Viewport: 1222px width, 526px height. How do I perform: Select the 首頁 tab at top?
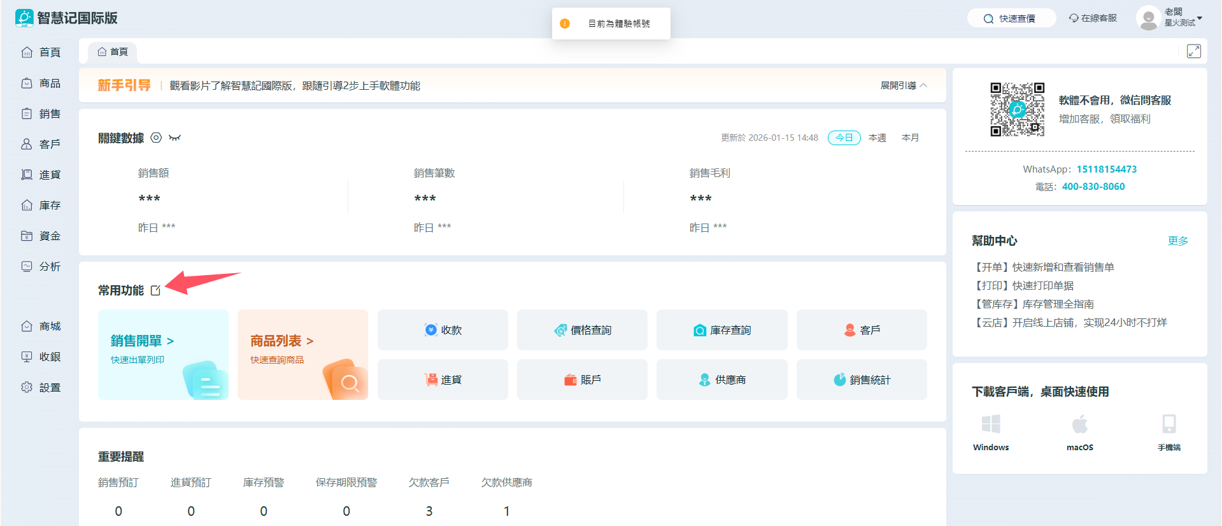(x=113, y=52)
